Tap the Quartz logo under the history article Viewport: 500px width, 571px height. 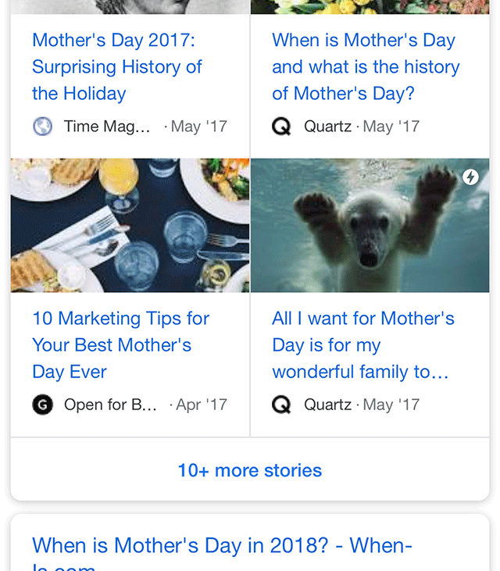tap(281, 126)
